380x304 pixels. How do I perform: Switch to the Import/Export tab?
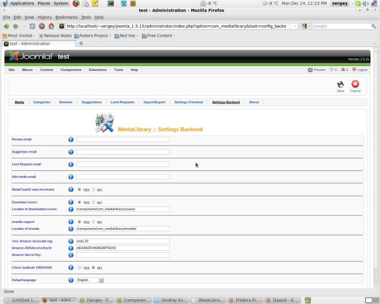155,103
